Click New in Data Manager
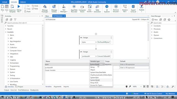Screen dimensions: 177x99 click(x=155, y=20)
